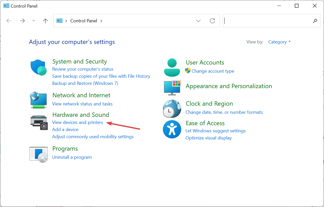
Task: Click the Hardware and Sound heading
Action: pos(81,115)
